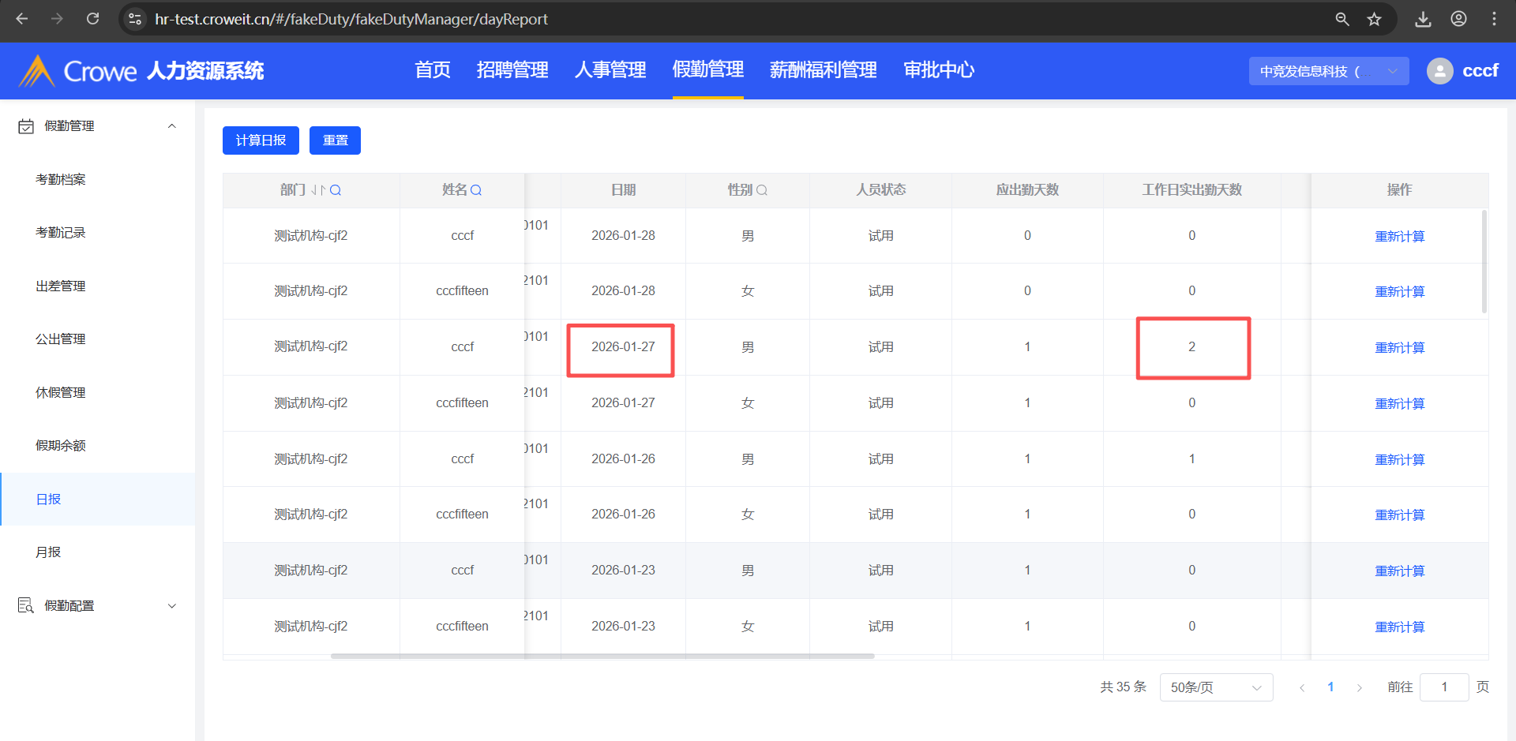Collapse the 假勤管理 sidebar section
Viewport: 1516px width, 741px height.
(171, 126)
